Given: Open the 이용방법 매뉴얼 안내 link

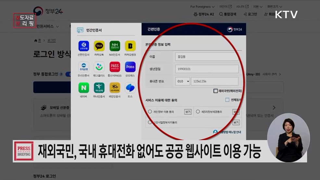Looking at the screenshot, I should click(x=227, y=132).
